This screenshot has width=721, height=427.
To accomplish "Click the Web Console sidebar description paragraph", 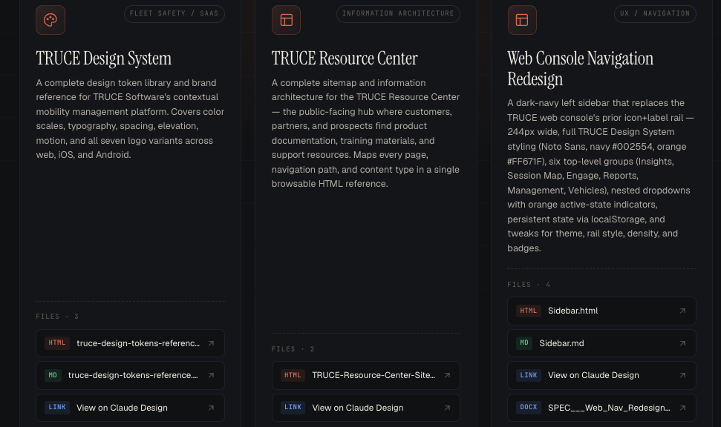I will pyautogui.click(x=601, y=176).
